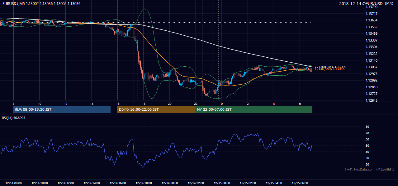Click price axis value 1.13799

click(372, 7)
